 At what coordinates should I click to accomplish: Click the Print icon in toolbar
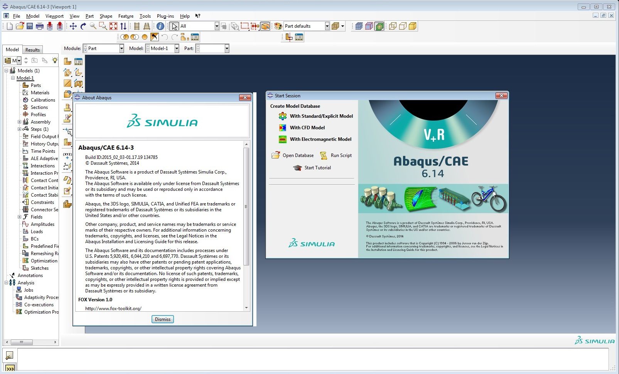pos(40,26)
